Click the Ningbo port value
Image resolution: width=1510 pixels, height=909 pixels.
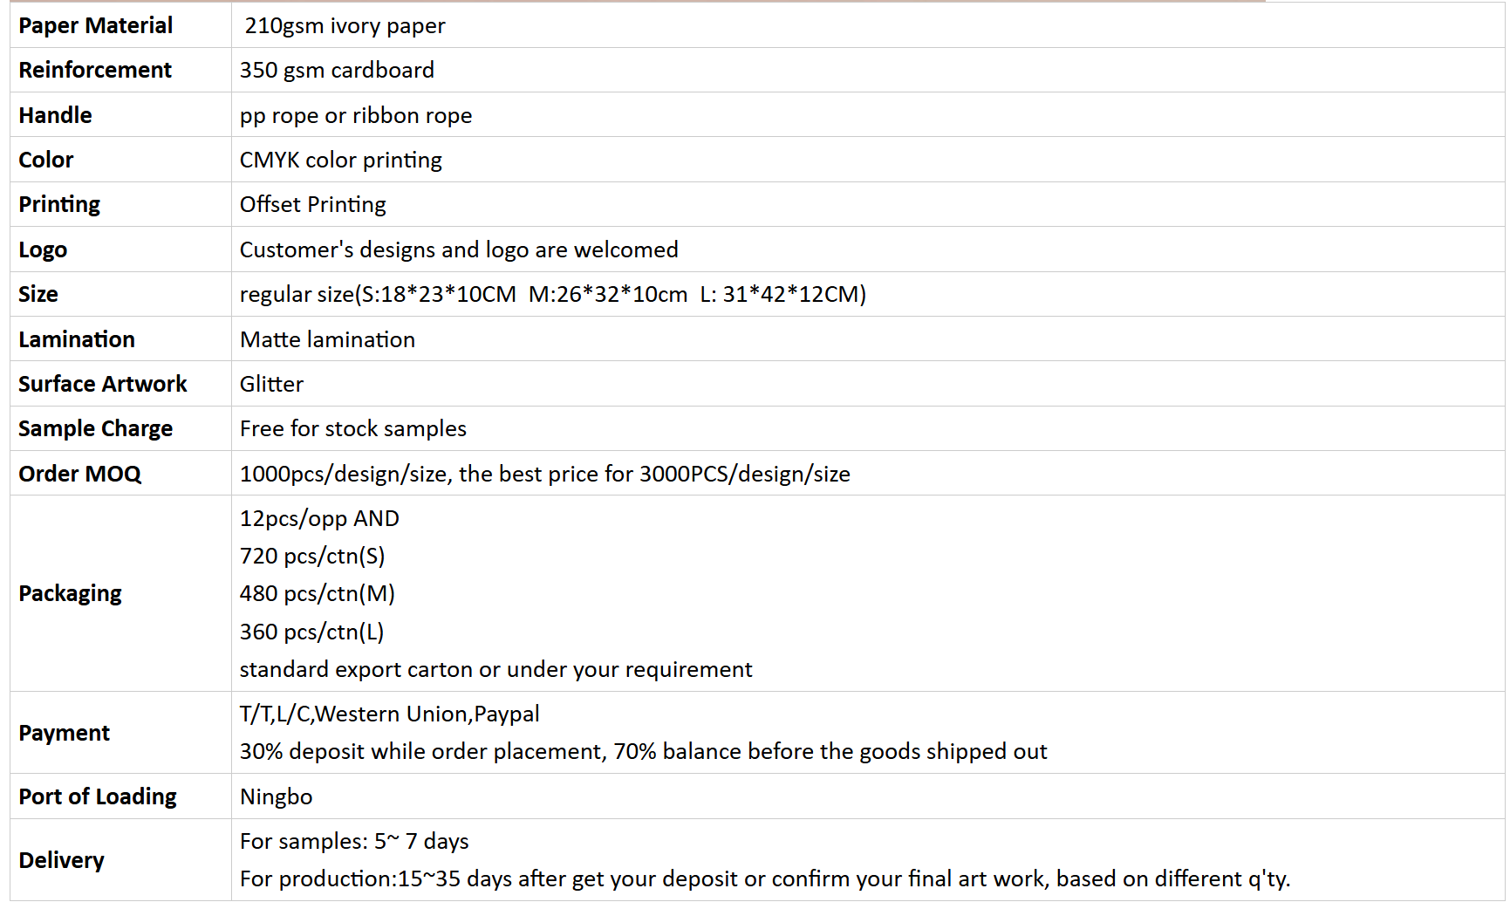(277, 796)
